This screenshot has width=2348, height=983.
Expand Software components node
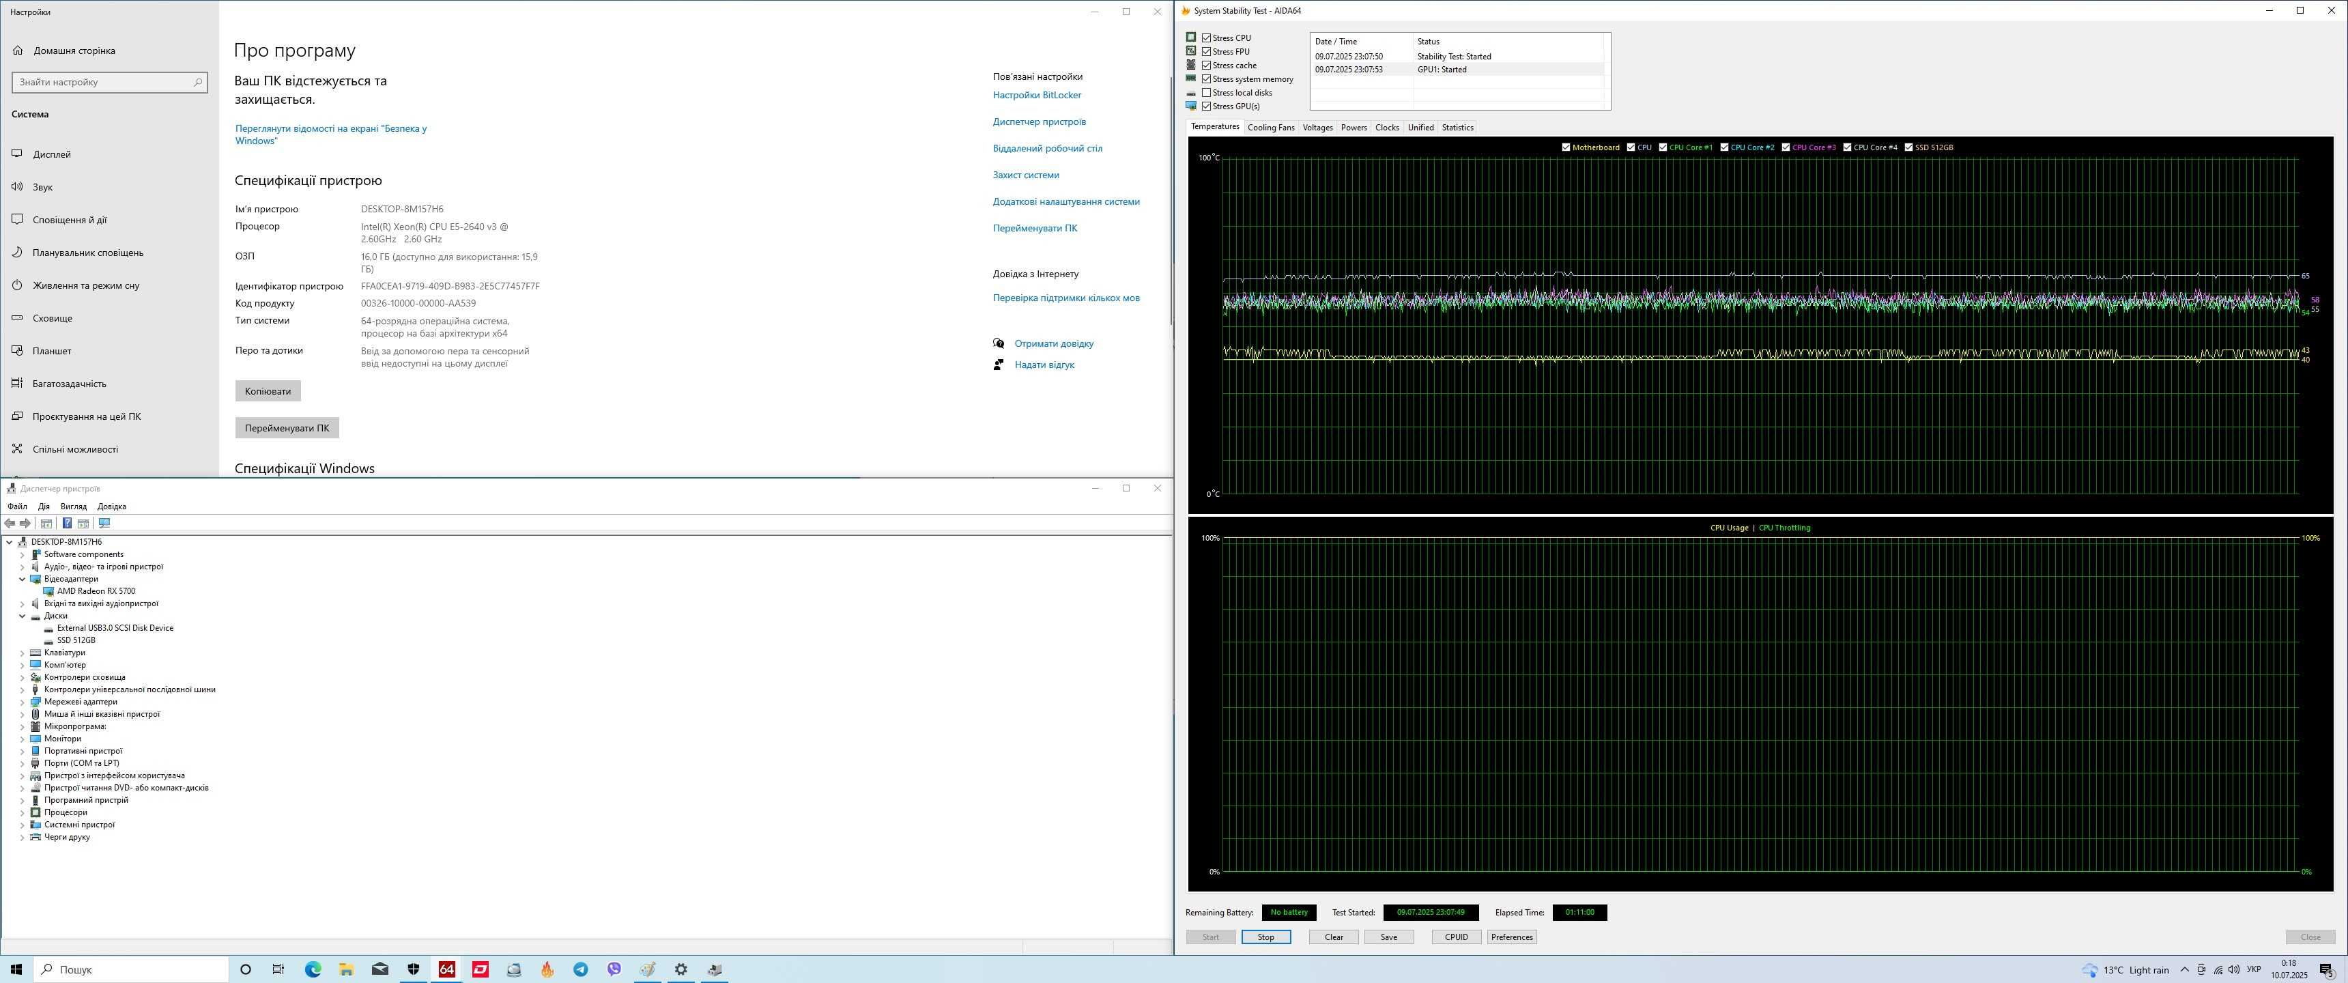pos(23,554)
